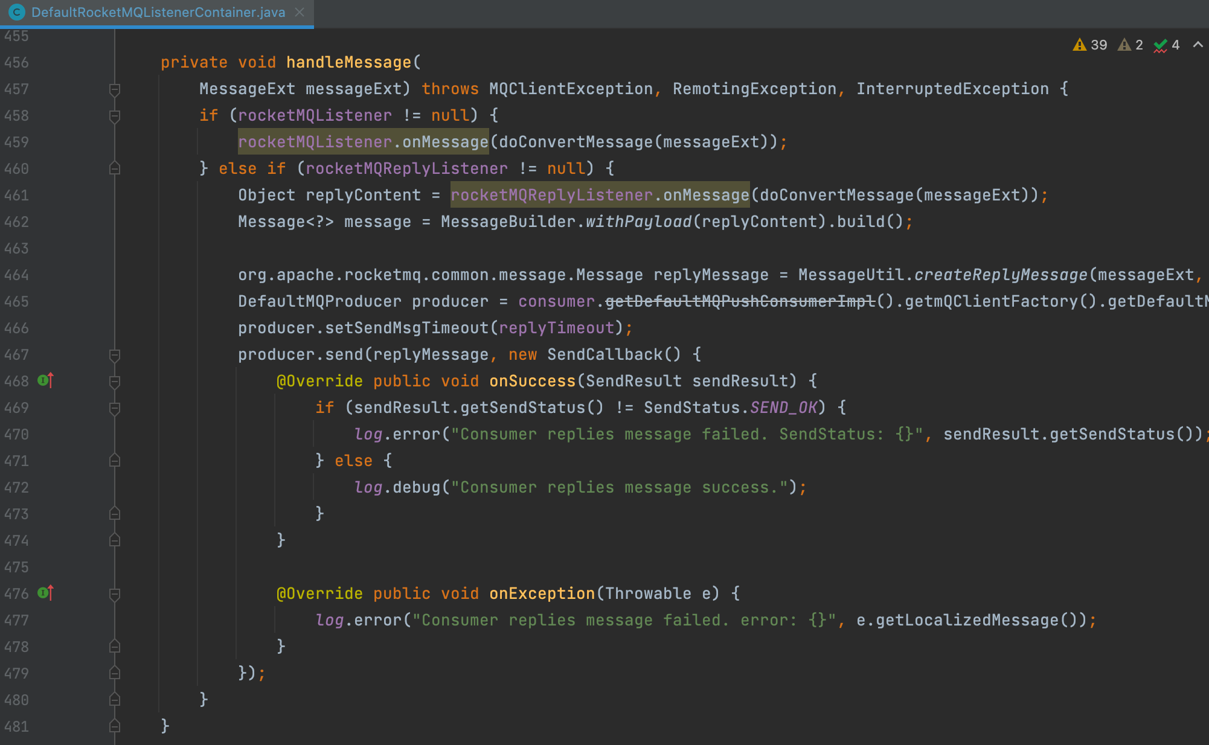Screen dimensions: 1209x745
Task: Click highlighted rocketMQReplyListener.onMessage call on line 461
Action: tap(600, 195)
